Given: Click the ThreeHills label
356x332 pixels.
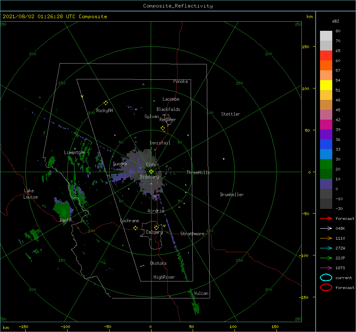Looking at the screenshot, I should (198, 173).
